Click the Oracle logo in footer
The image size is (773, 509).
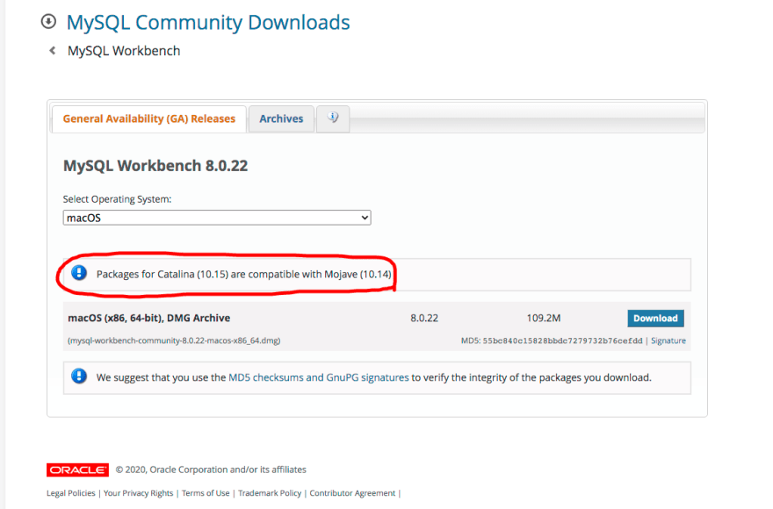click(x=77, y=470)
